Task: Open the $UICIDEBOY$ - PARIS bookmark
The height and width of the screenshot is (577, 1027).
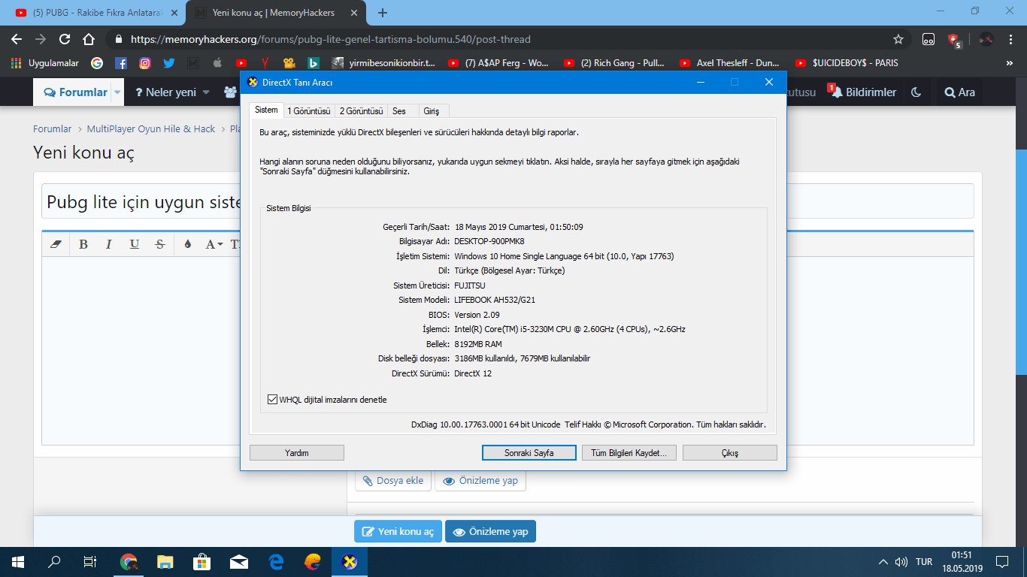Action: (x=846, y=63)
